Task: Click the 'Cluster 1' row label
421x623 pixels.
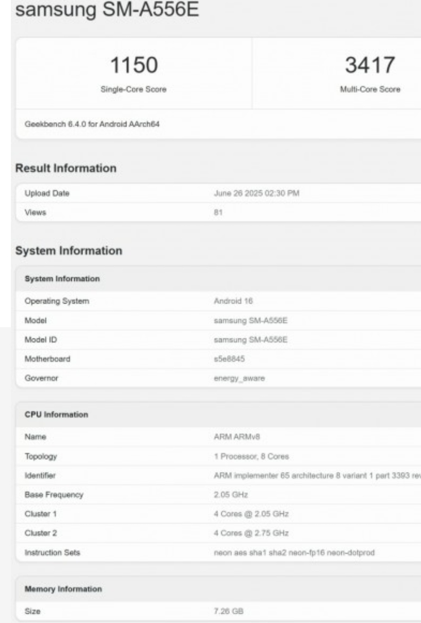Action: 41,514
